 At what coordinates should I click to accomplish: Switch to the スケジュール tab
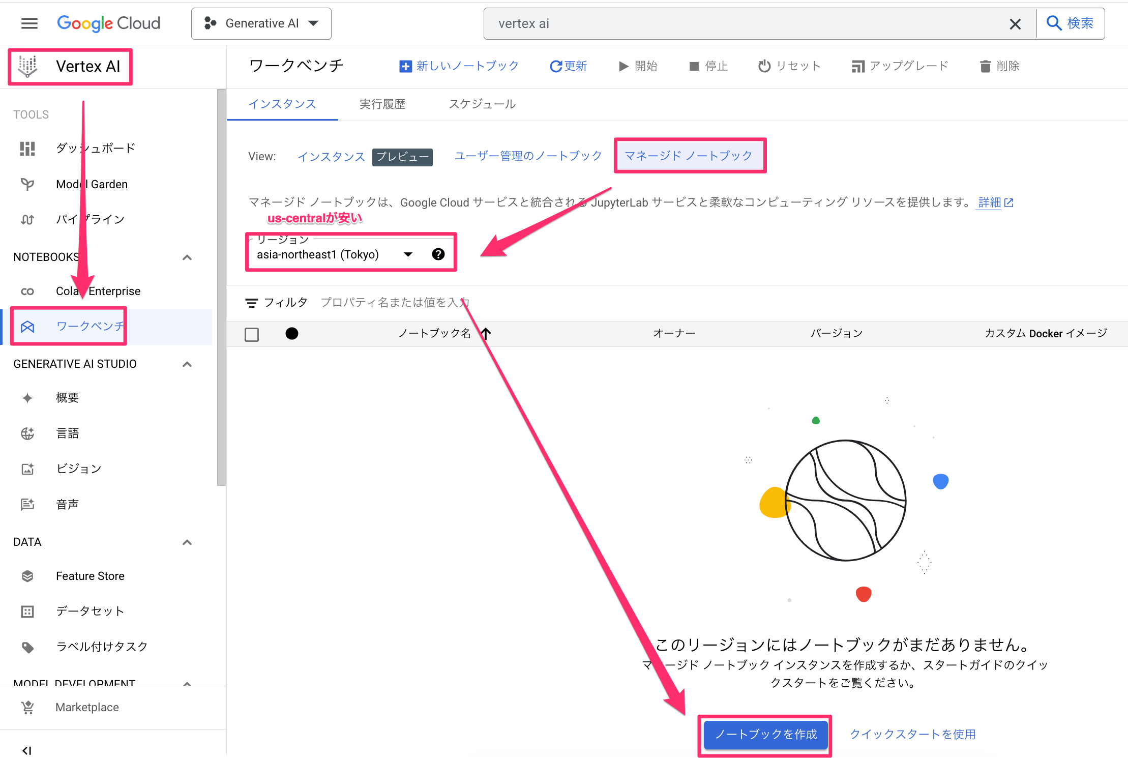(482, 104)
